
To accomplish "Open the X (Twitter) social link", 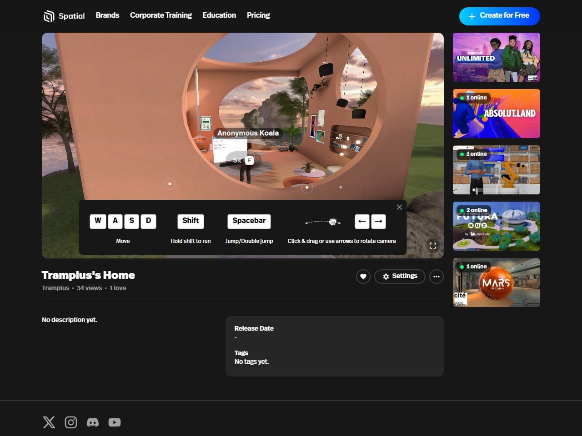I will pyautogui.click(x=49, y=422).
